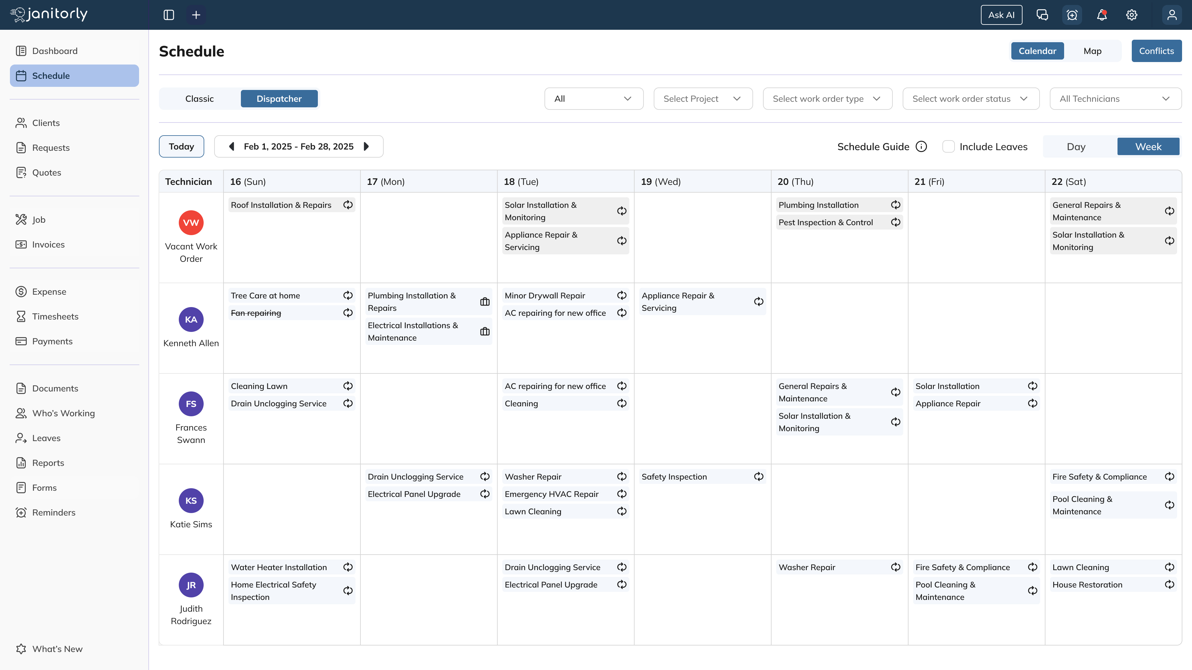Open Who's Working in the sidebar
Viewport: 1192px width, 670px height.
click(74, 413)
